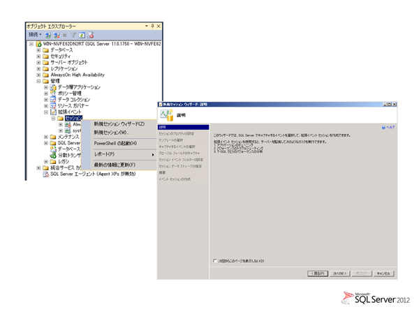Click the 次へ(N) > button
Screen dimensions: 419x314
(x=339, y=274)
